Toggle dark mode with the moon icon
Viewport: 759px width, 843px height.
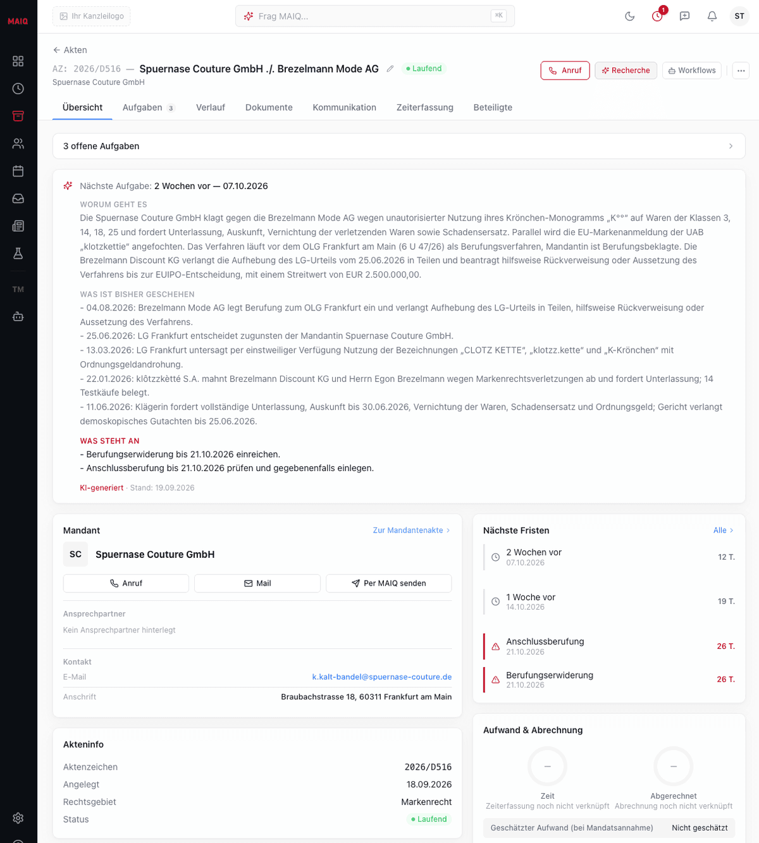coord(630,16)
